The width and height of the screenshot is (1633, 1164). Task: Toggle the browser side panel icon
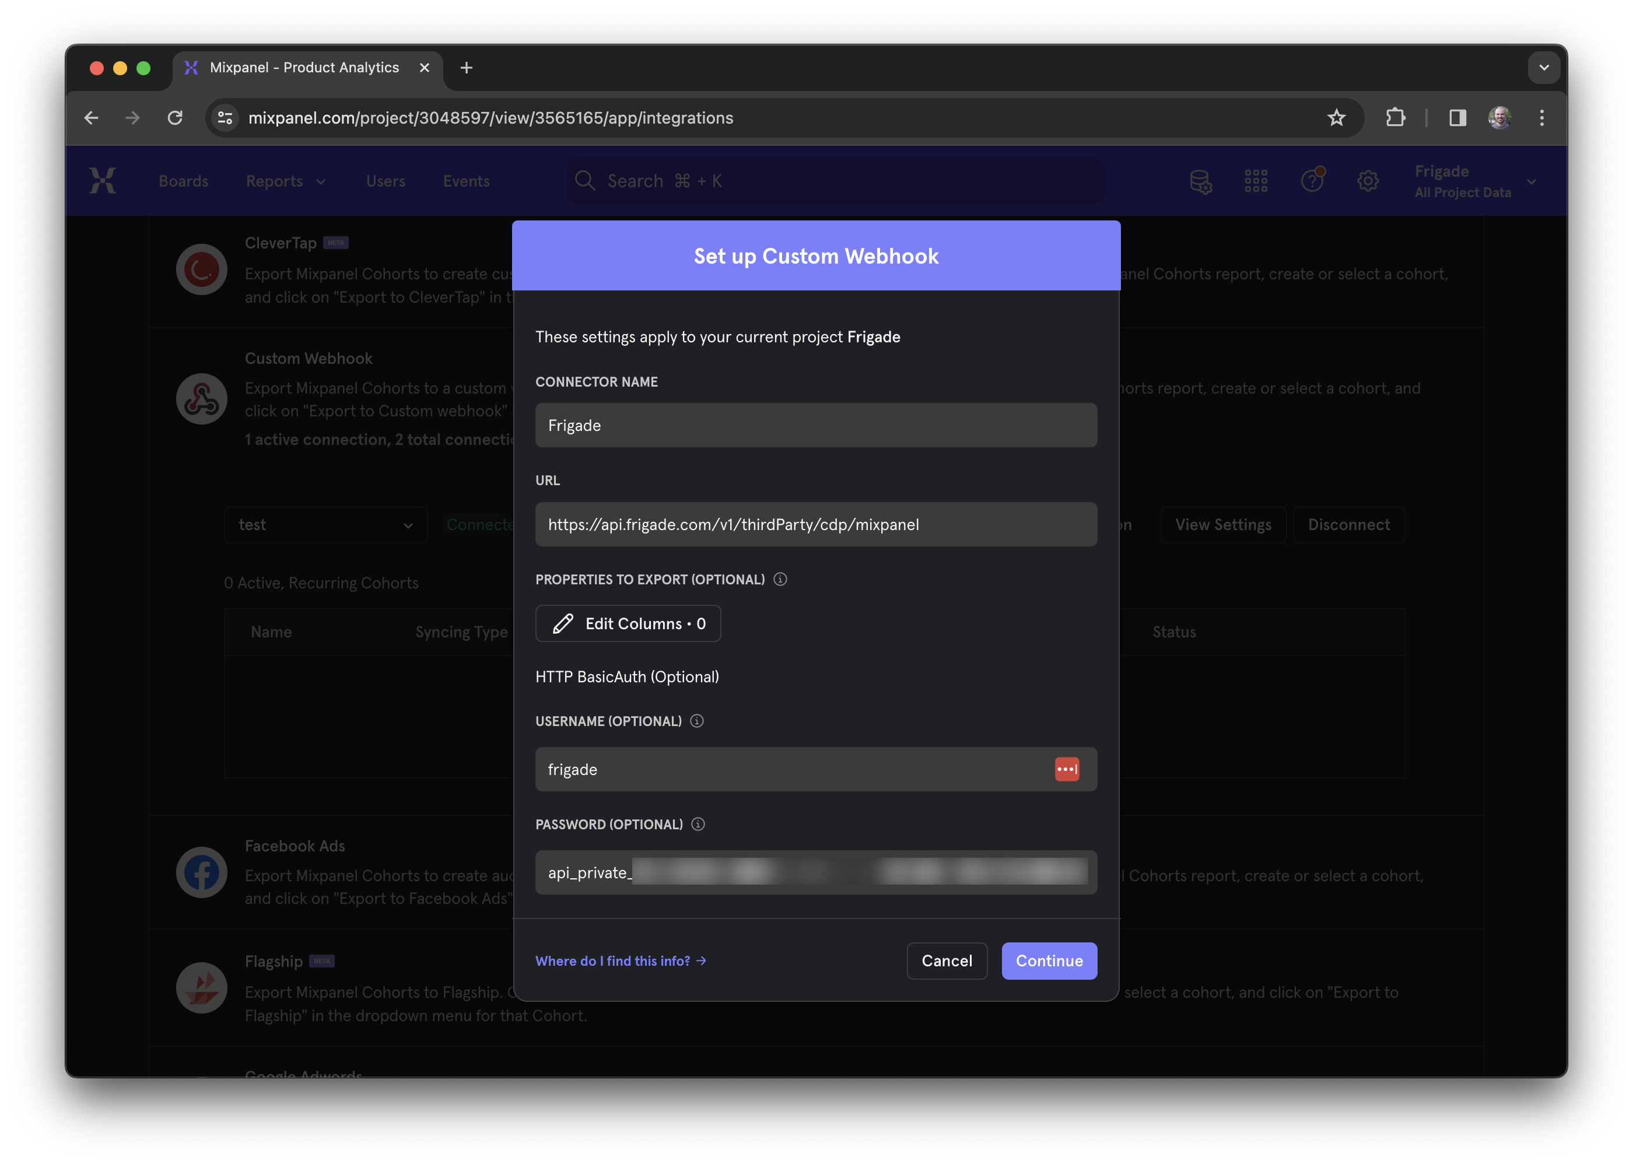(1457, 118)
